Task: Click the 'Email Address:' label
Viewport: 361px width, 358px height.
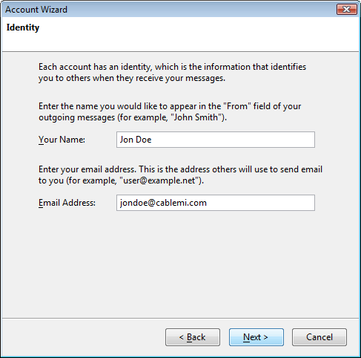Action: 67,203
